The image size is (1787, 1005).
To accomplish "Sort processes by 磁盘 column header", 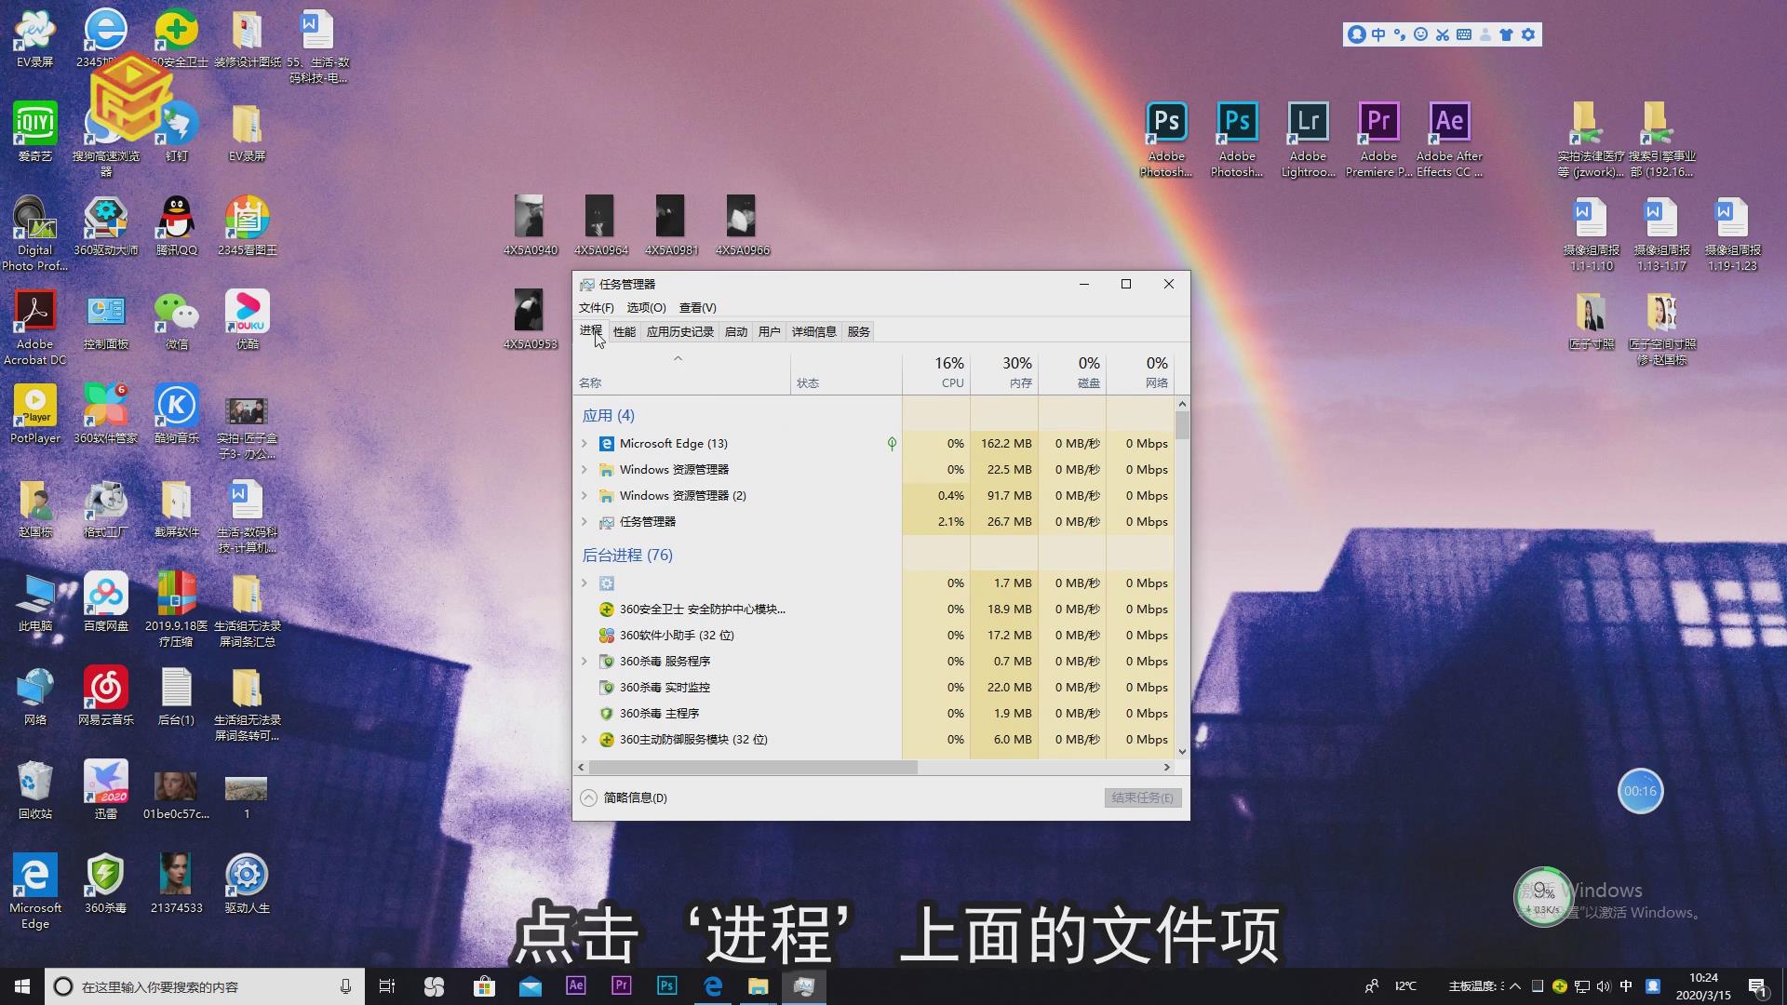I will pos(1072,372).
